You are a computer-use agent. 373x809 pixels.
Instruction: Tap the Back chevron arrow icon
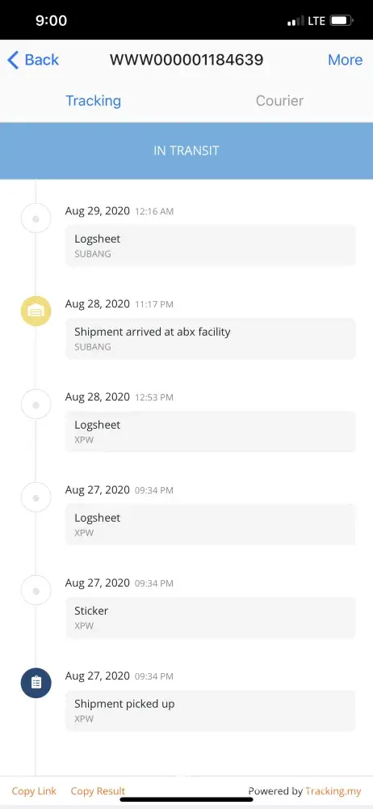pos(14,60)
